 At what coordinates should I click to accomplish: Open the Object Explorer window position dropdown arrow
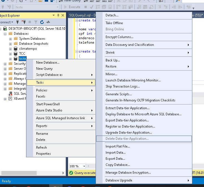pos(54,16)
